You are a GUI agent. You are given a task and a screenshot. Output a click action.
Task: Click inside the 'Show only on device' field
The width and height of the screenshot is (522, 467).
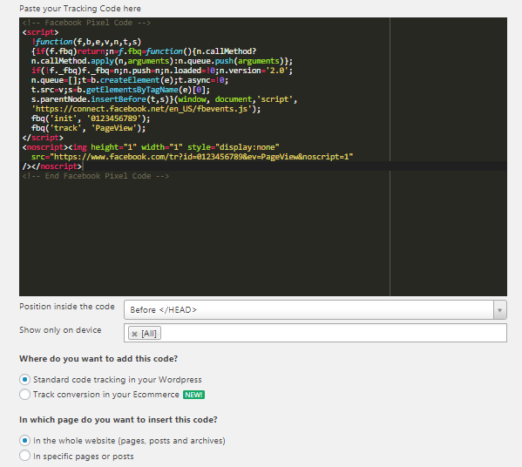coord(315,333)
